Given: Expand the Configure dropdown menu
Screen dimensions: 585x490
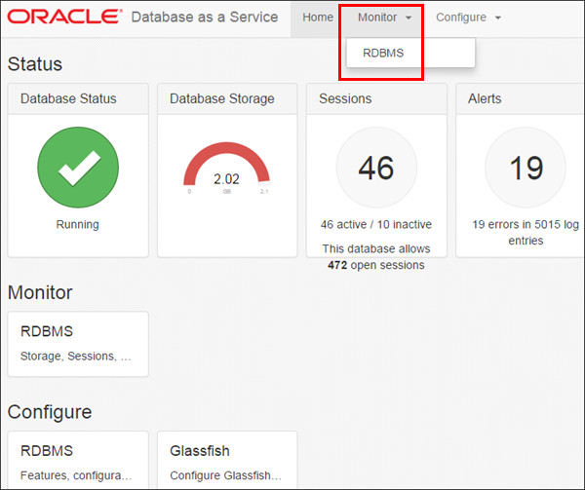Looking at the screenshot, I should click(468, 18).
